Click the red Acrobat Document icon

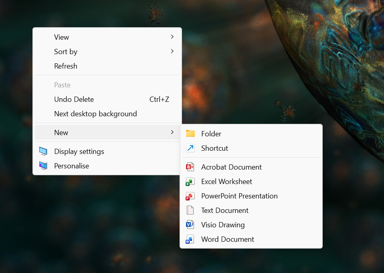190,167
